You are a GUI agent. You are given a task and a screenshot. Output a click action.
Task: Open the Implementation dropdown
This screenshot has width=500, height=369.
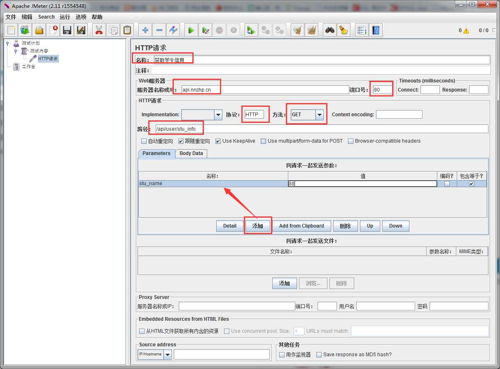point(218,115)
